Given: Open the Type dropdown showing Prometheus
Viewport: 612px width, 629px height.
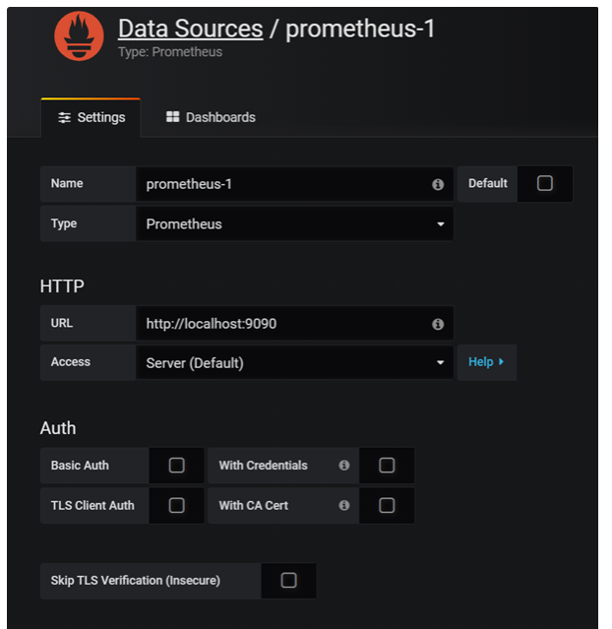Looking at the screenshot, I should pyautogui.click(x=294, y=224).
